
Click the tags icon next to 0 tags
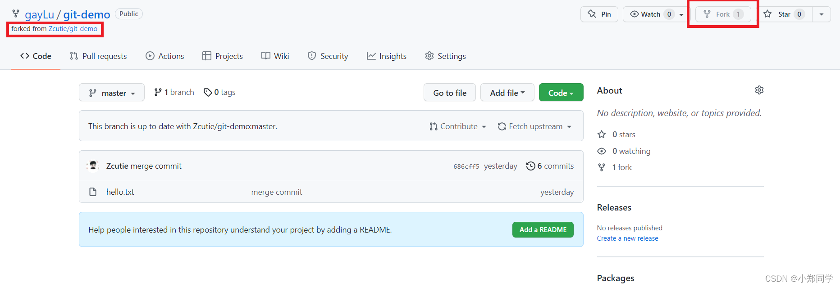208,92
